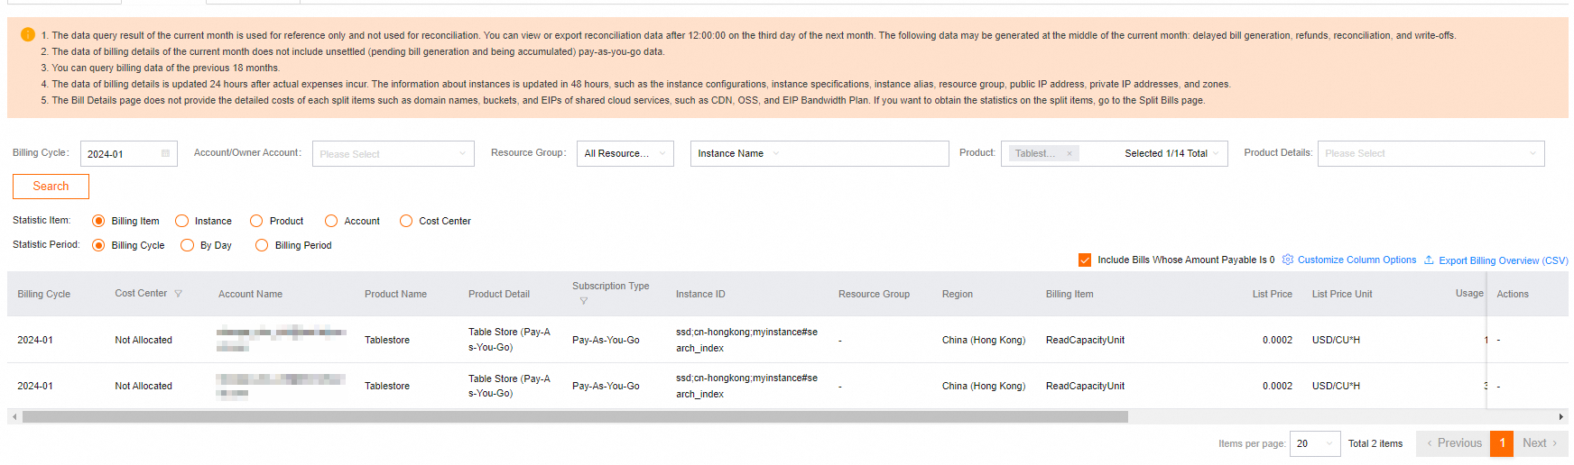This screenshot has width=1574, height=465.
Task: Select the Instance statistic item radio
Action: point(182,221)
